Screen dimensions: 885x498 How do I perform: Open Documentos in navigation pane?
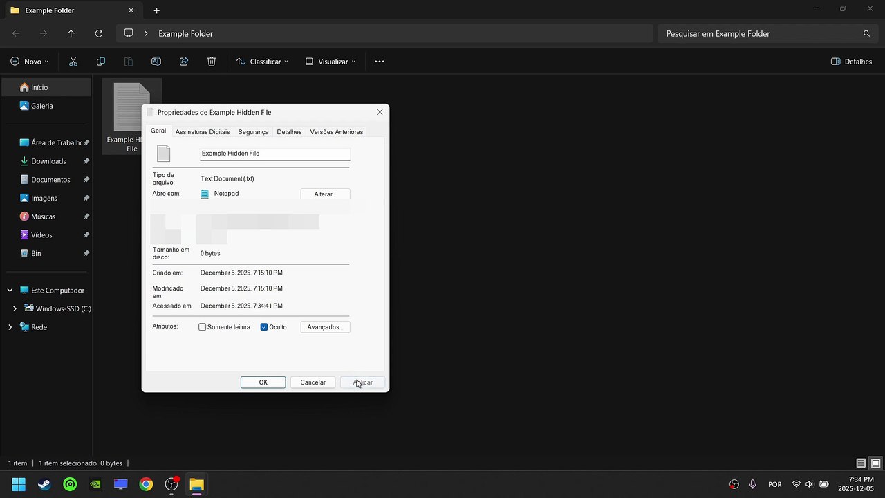(46, 180)
